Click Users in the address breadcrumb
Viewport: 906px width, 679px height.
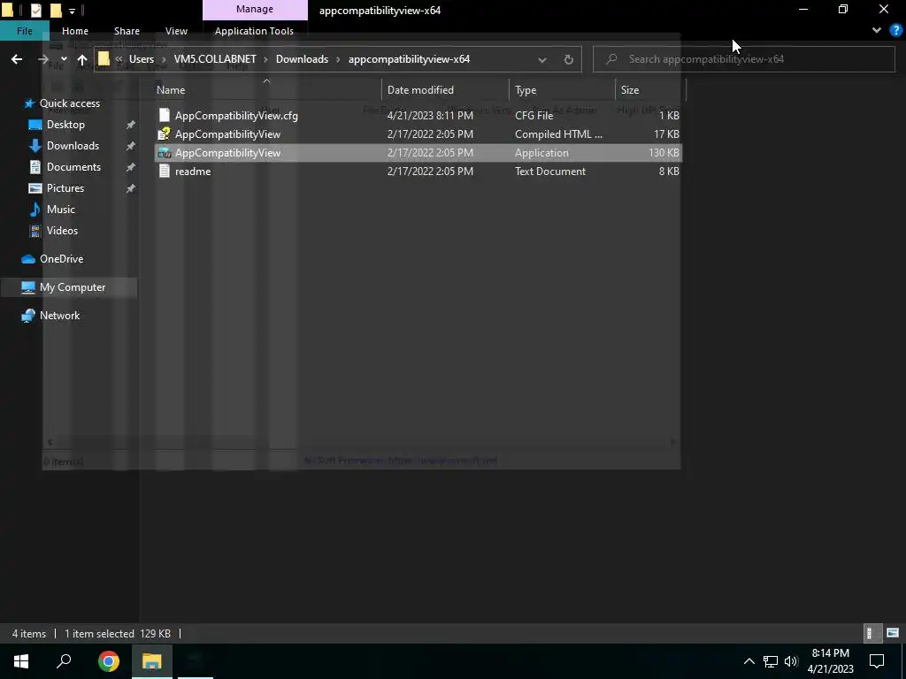pos(142,59)
